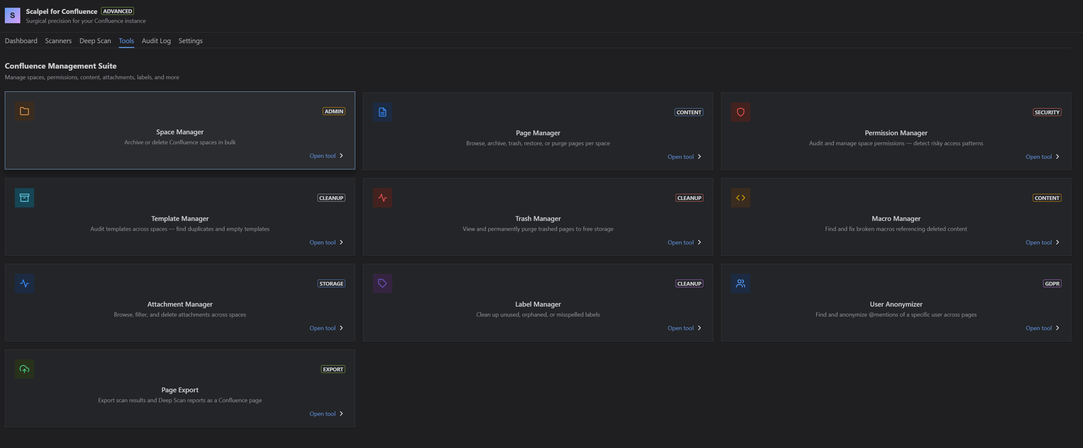This screenshot has width=1083, height=448.
Task: Switch to the Dashboard tab
Action: 21,41
